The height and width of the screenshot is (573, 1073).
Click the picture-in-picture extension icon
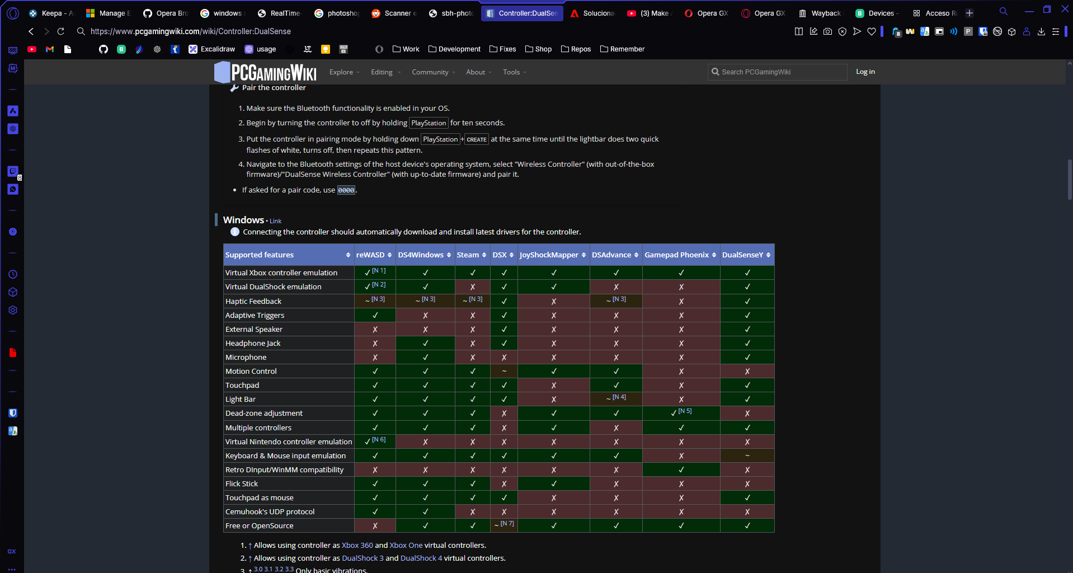click(939, 31)
